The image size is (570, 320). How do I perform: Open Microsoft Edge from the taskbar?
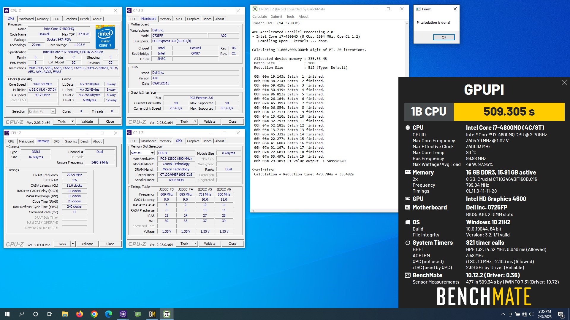[108, 314]
